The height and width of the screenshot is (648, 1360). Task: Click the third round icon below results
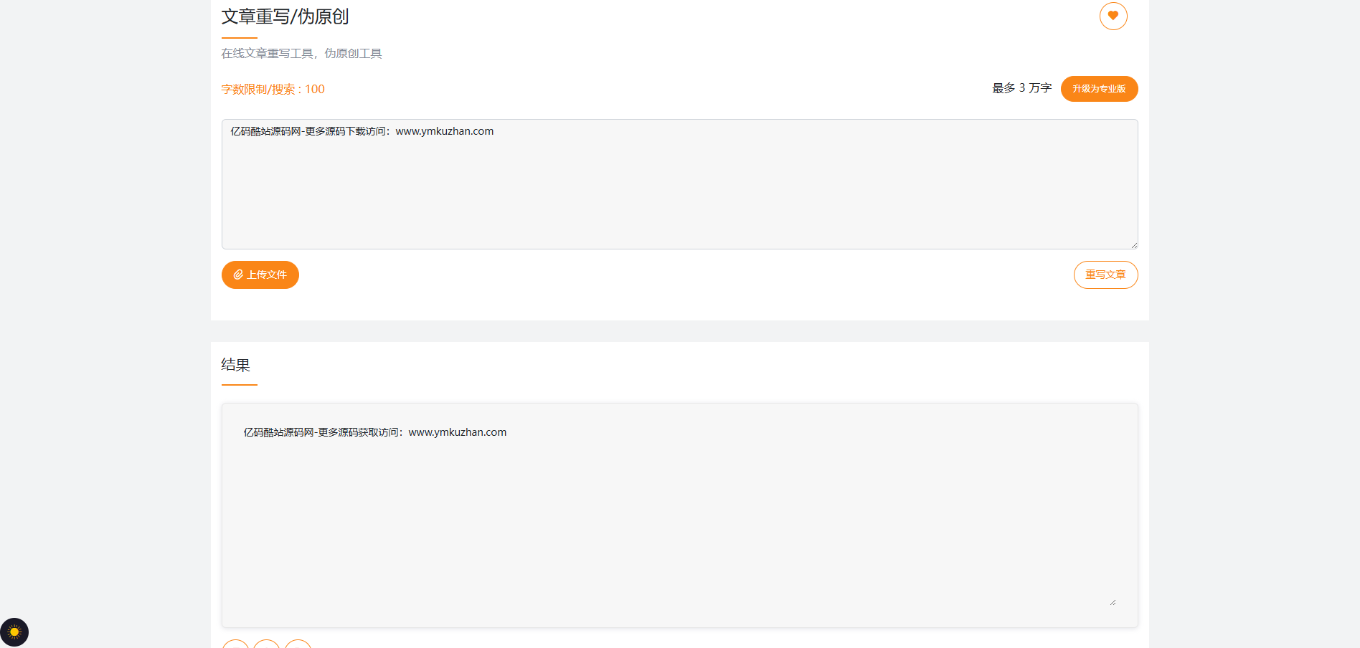point(298,644)
